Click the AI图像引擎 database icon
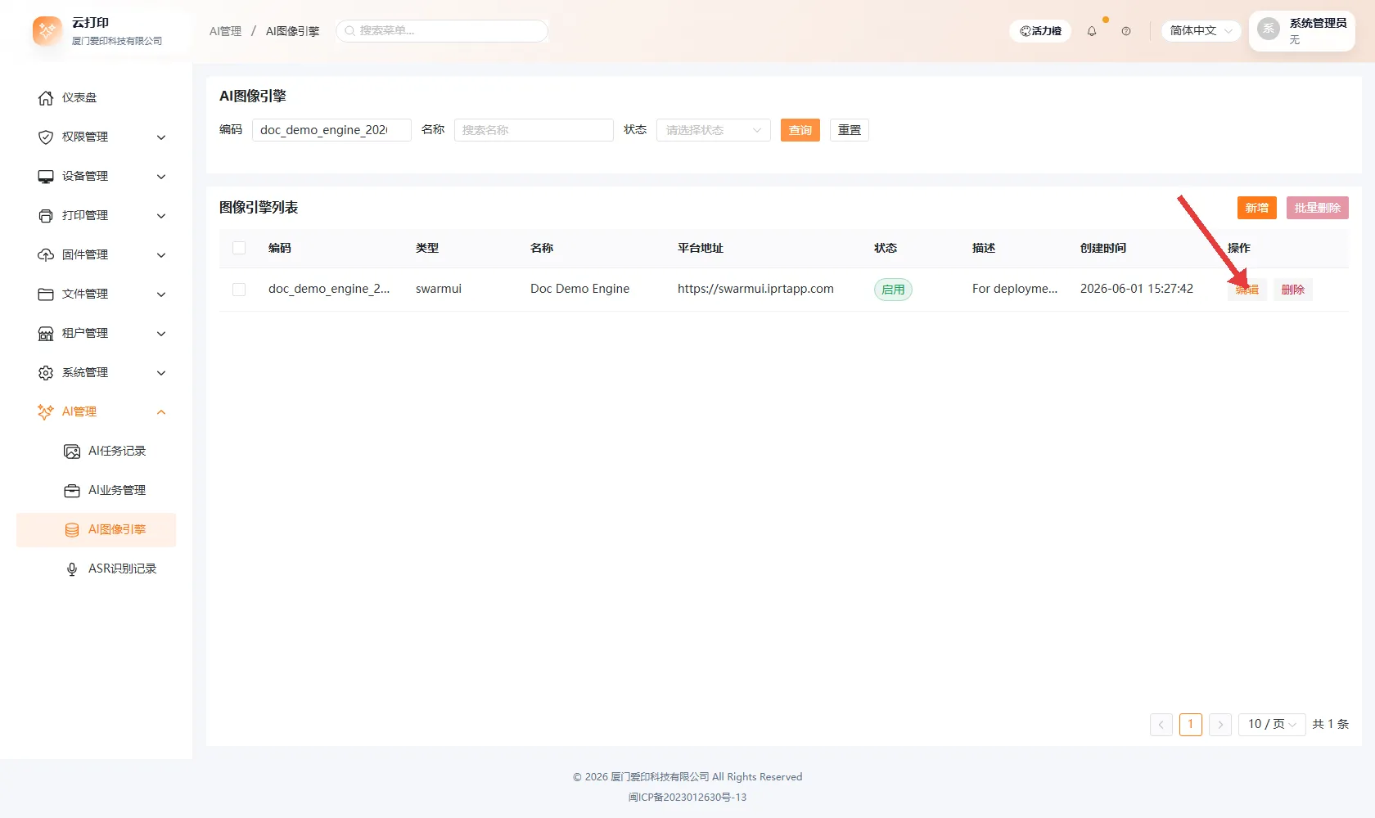 [72, 530]
